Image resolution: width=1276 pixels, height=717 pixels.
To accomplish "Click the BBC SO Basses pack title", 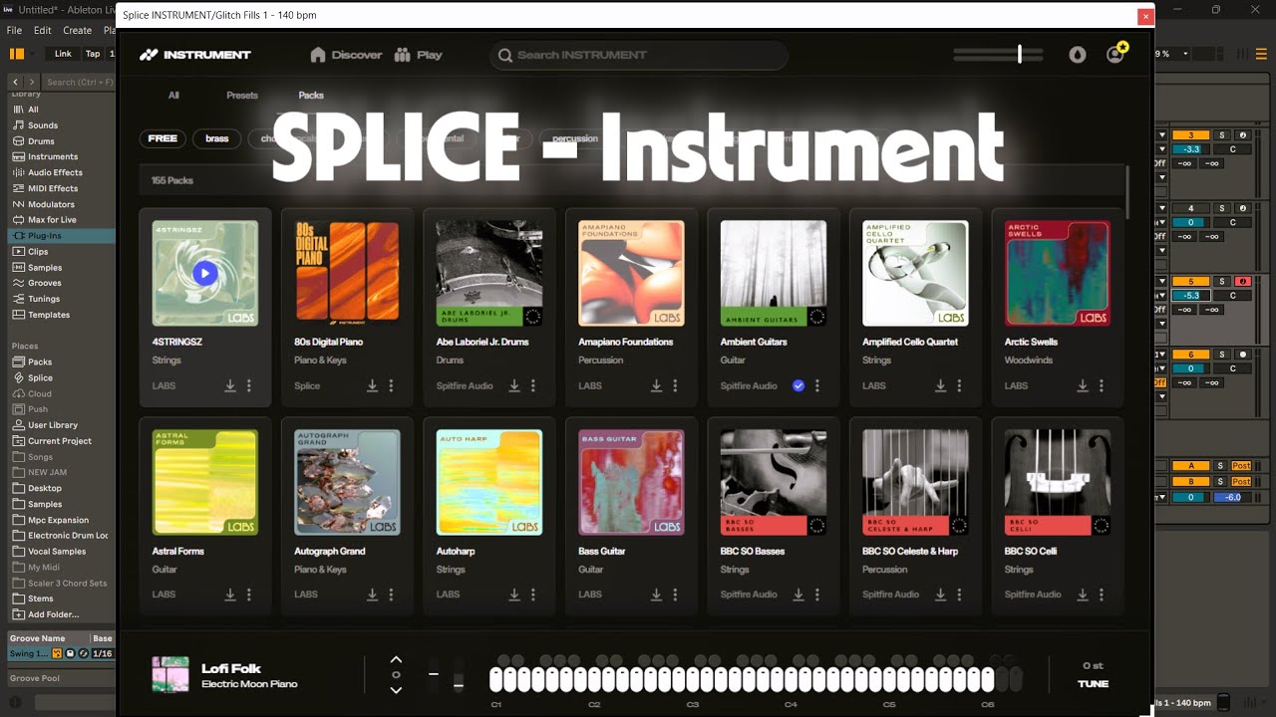I will 753,551.
